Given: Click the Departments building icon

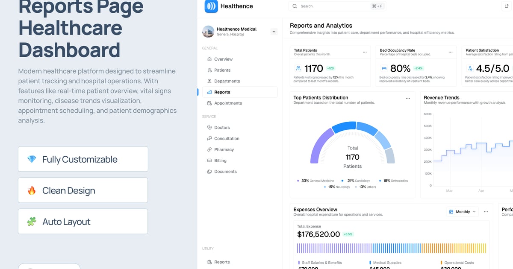Looking at the screenshot, I should [x=209, y=81].
